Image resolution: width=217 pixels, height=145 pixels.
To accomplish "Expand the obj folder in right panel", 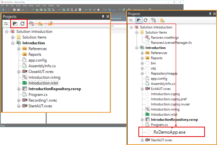I will coord(142,68).
